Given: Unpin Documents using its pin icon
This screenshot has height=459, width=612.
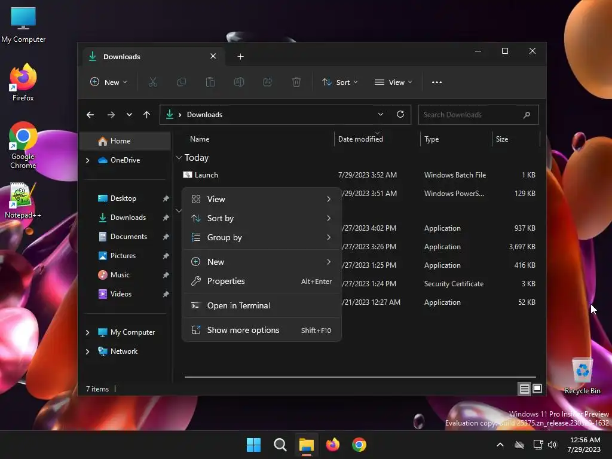Looking at the screenshot, I should [166, 237].
